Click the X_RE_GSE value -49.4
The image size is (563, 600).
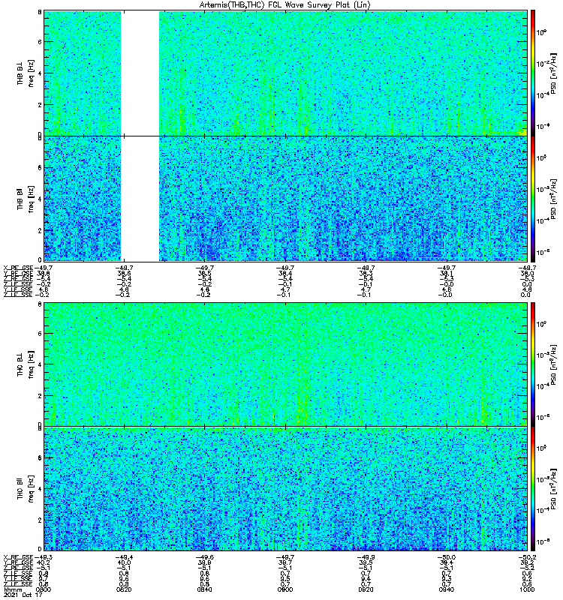[x=124, y=557]
